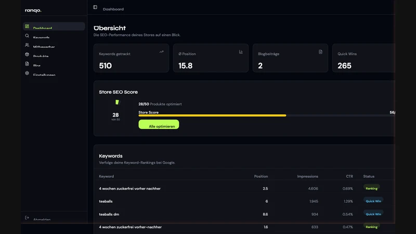Click the 1.29% CTR value
The width and height of the screenshot is (416, 234).
pos(348,201)
